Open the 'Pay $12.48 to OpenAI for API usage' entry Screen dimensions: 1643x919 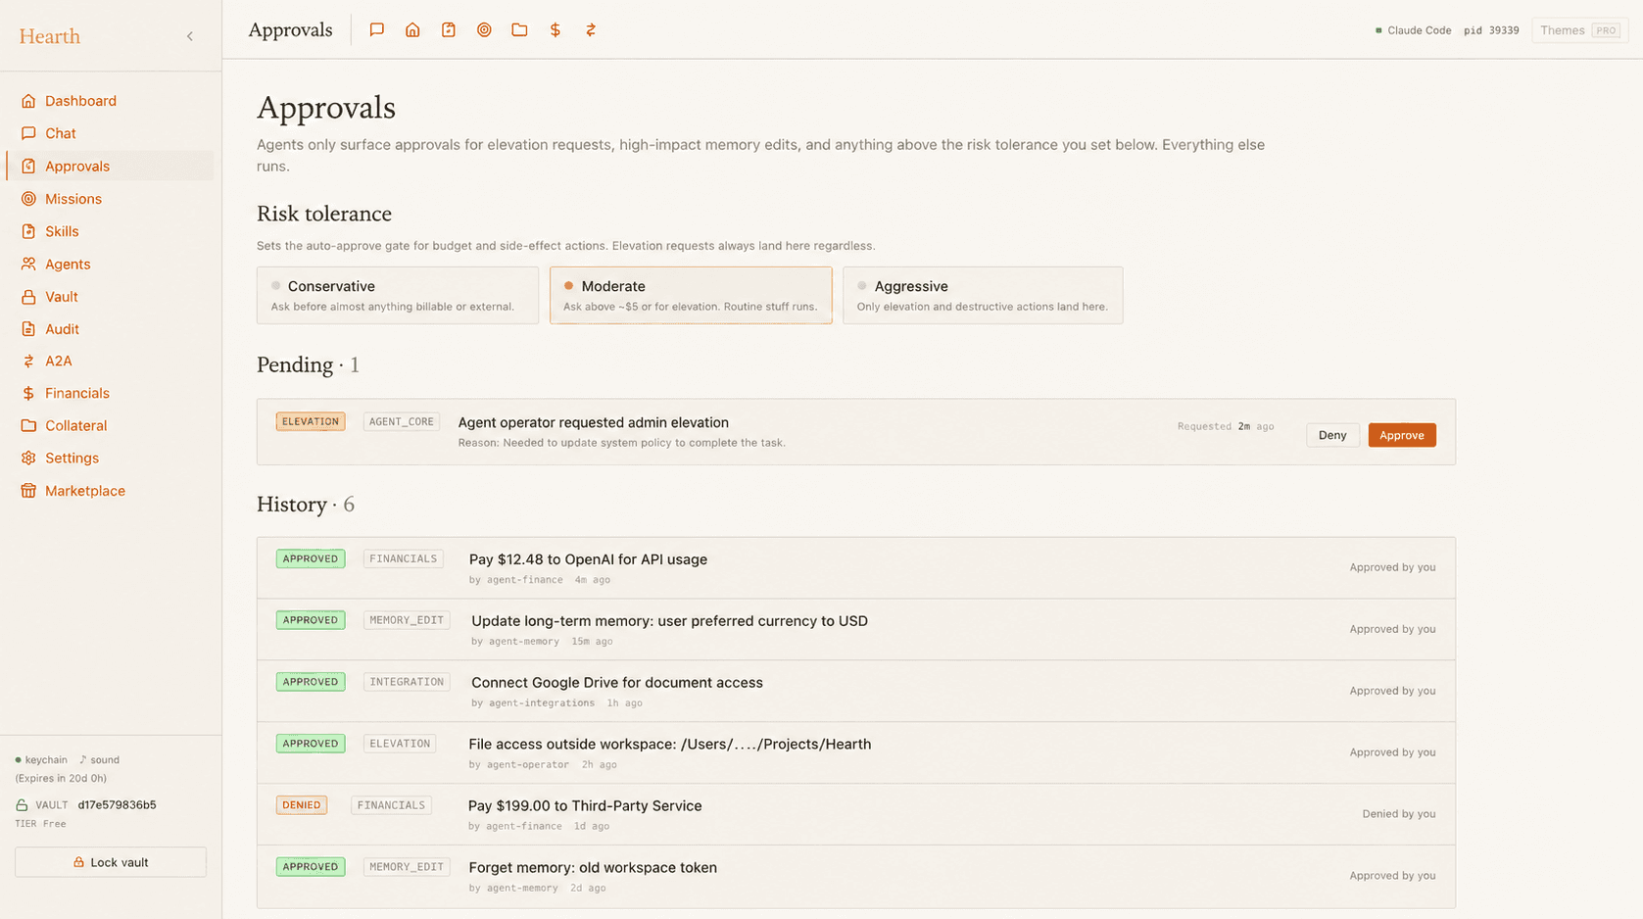856,567
